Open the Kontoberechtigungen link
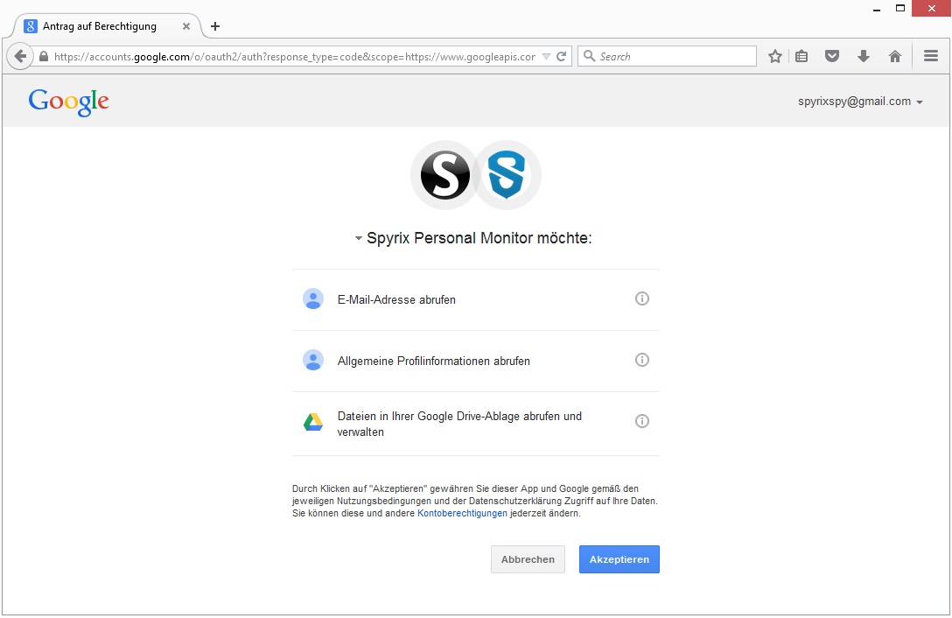The width and height of the screenshot is (952, 618). tap(462, 514)
